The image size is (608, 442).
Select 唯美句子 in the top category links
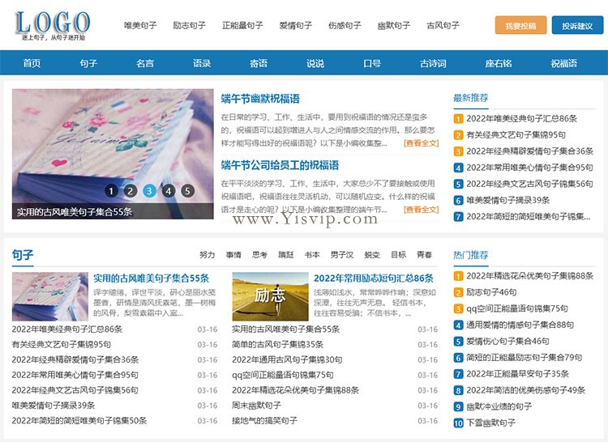140,26
